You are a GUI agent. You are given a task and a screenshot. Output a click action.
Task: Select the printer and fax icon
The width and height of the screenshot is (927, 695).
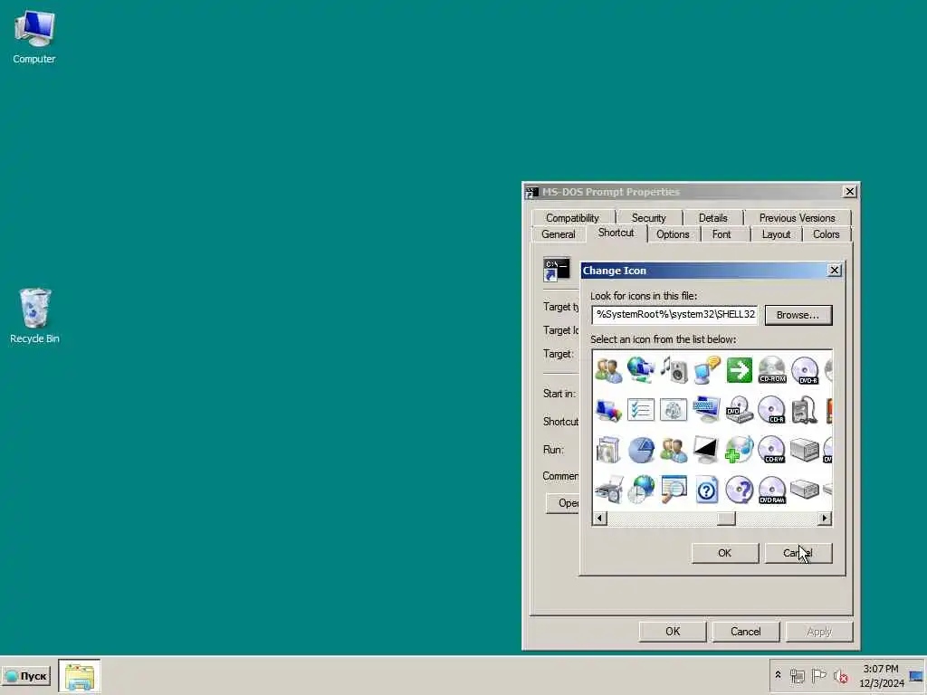[x=608, y=490]
